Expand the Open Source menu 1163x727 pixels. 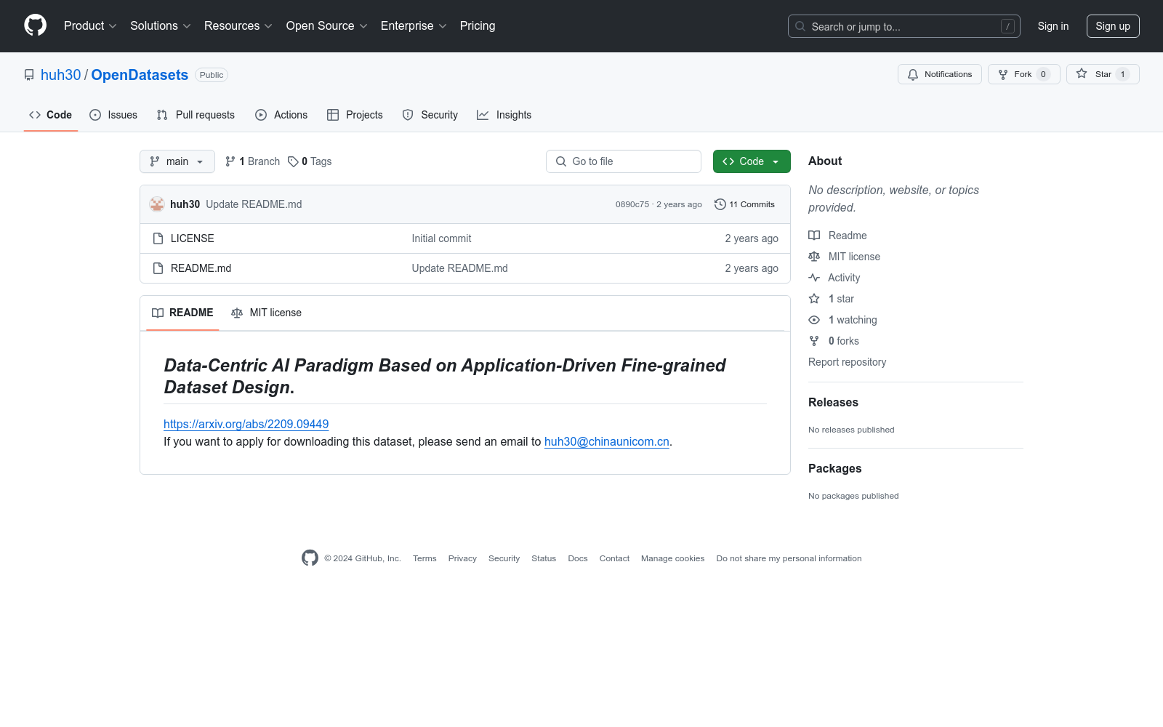coord(327,25)
